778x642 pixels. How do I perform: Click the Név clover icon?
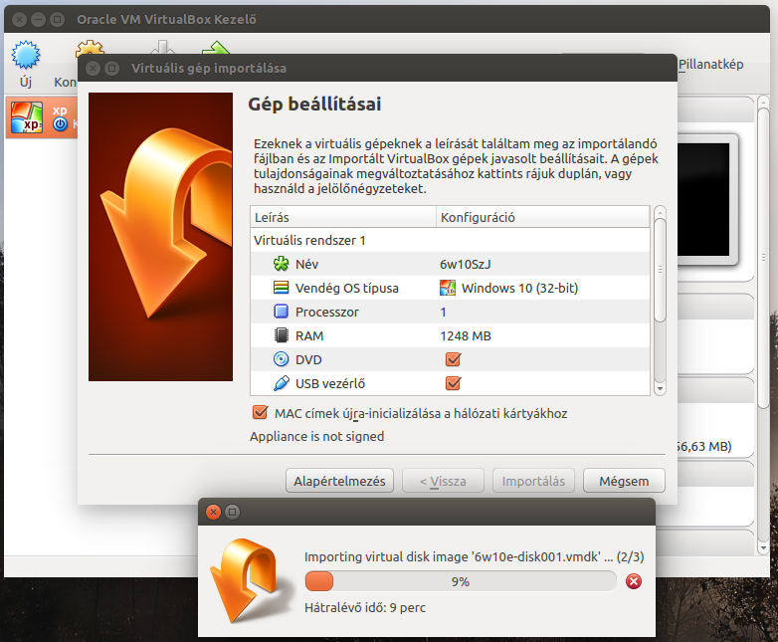tap(281, 265)
